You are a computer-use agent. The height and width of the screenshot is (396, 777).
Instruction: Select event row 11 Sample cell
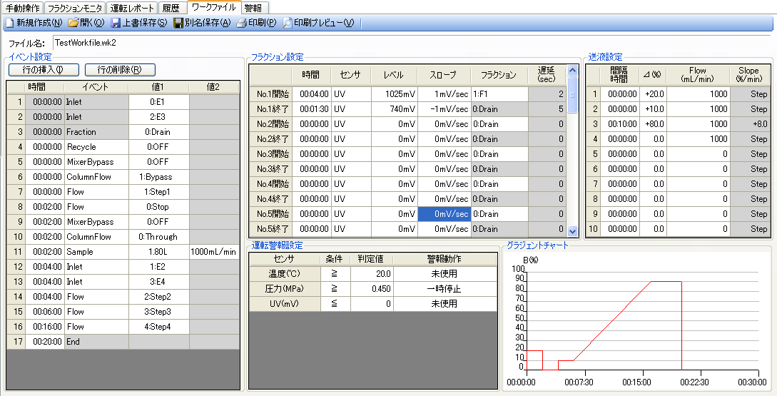coord(96,252)
